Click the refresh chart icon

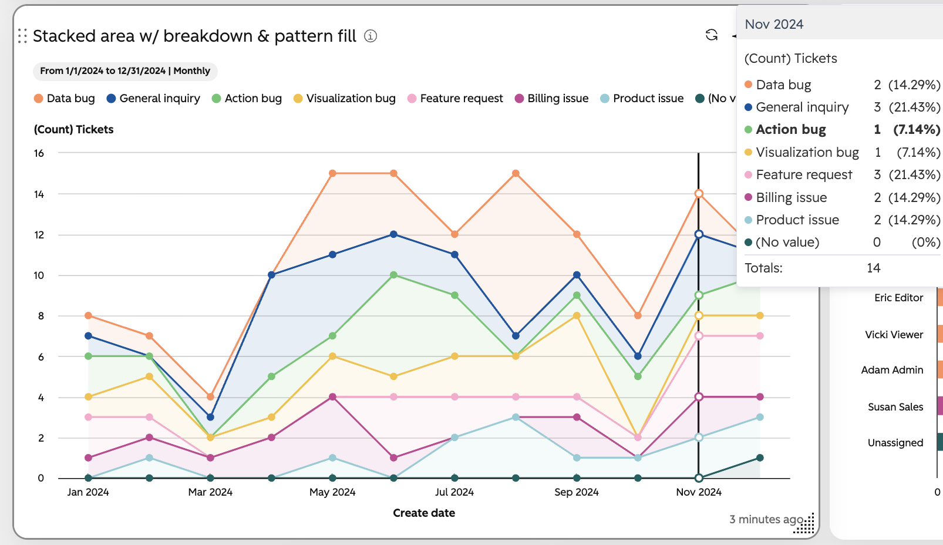pos(712,35)
